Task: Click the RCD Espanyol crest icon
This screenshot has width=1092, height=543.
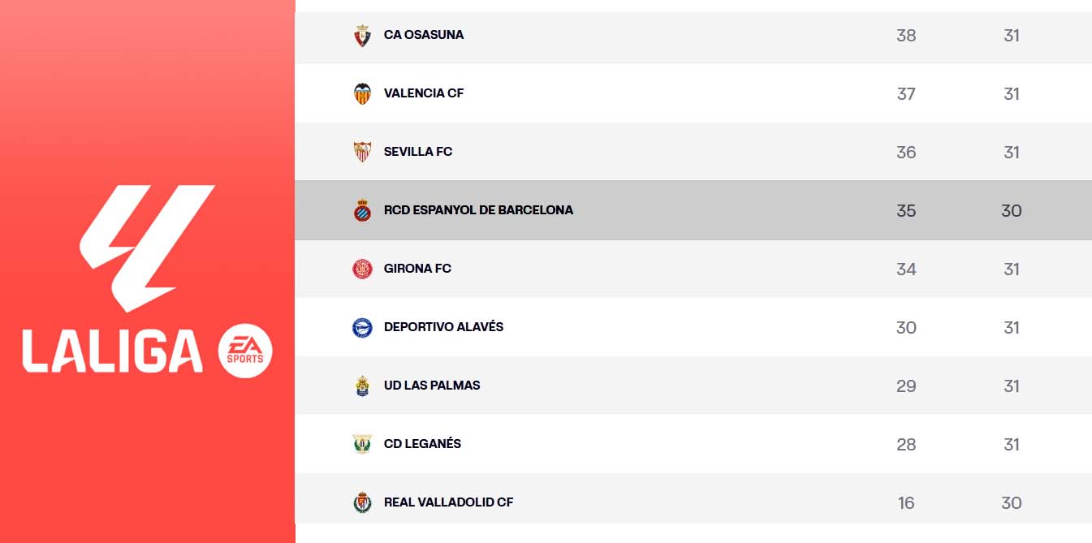Action: 362,210
